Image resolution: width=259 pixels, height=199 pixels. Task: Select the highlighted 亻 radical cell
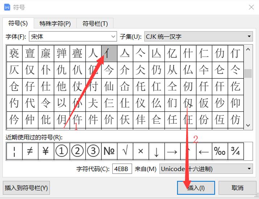tap(109, 54)
